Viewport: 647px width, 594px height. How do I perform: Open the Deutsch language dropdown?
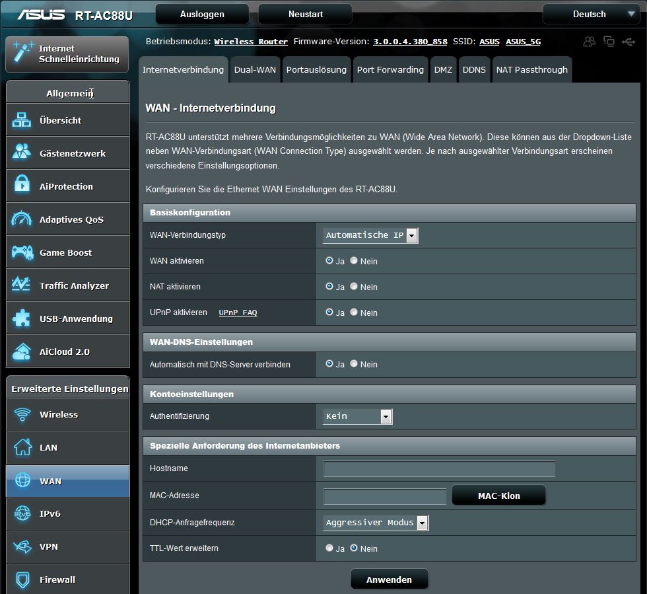click(592, 14)
